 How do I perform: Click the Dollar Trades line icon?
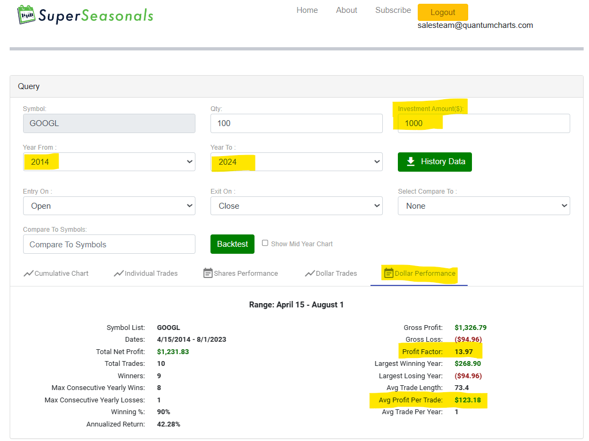tap(309, 274)
